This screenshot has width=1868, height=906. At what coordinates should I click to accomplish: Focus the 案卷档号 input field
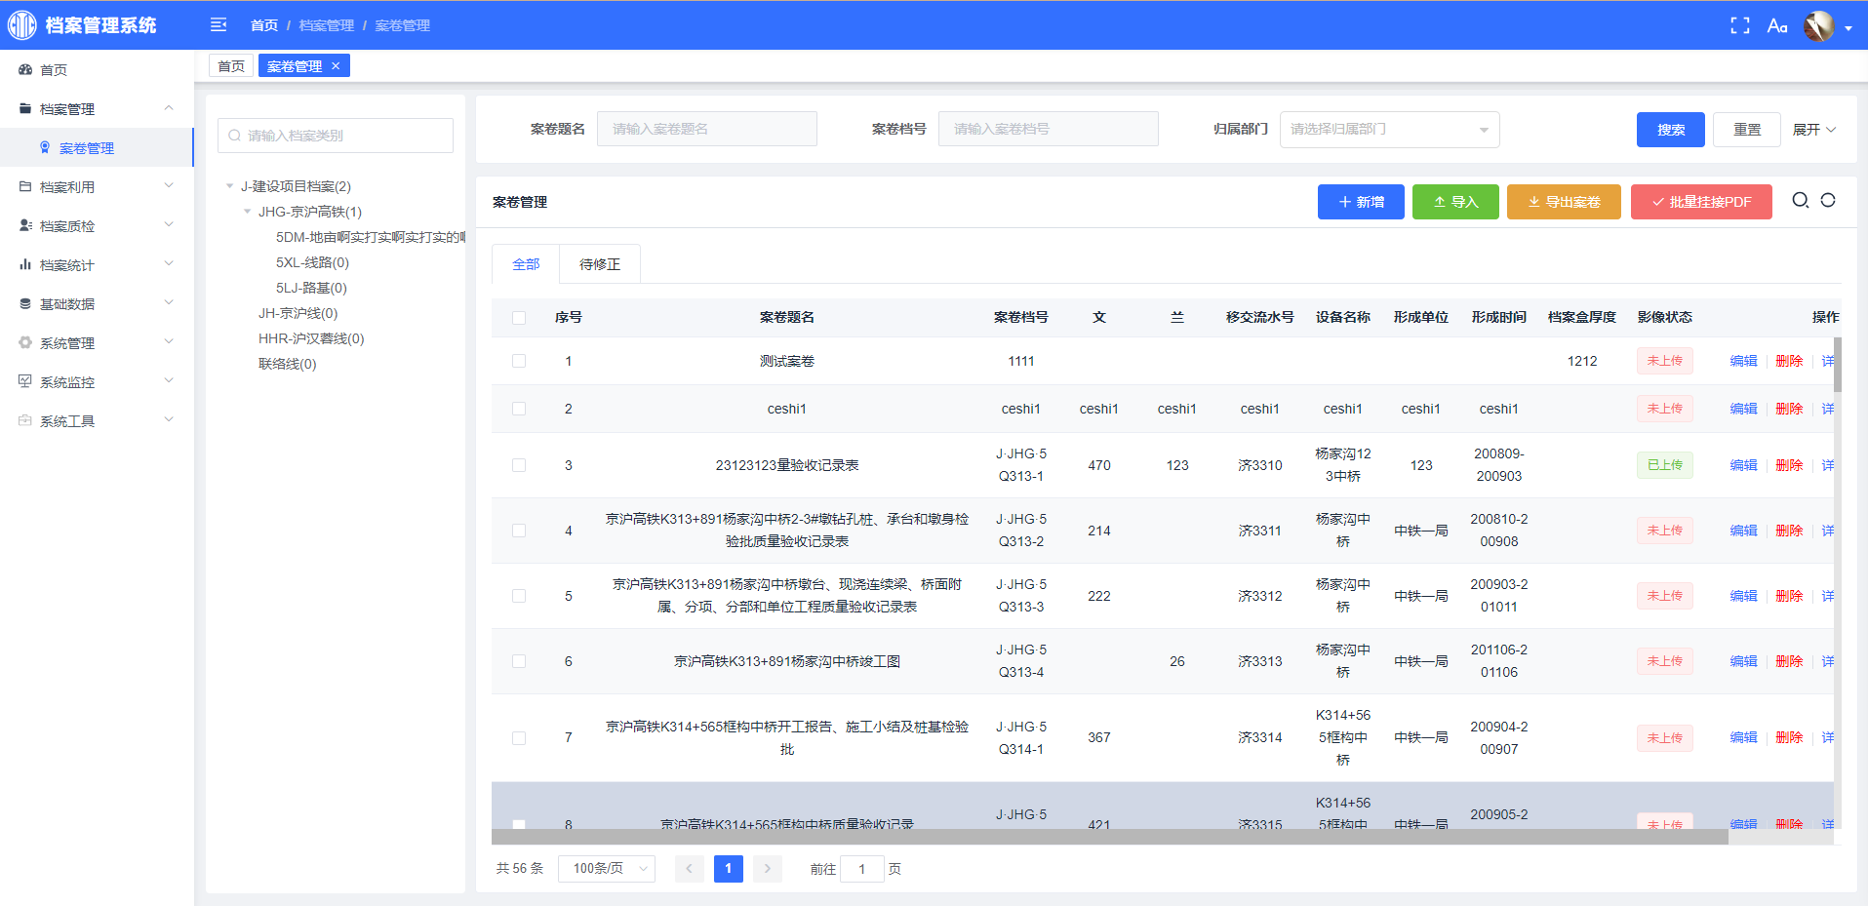click(1049, 129)
